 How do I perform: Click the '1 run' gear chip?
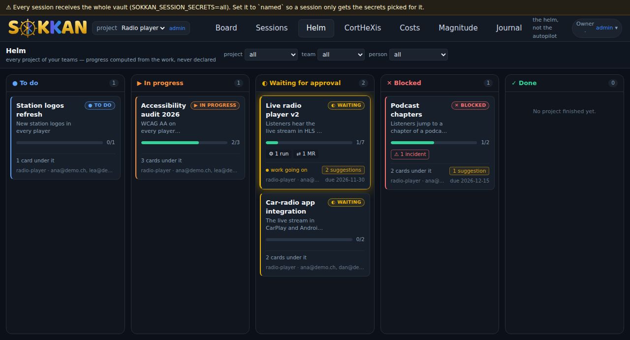279,154
